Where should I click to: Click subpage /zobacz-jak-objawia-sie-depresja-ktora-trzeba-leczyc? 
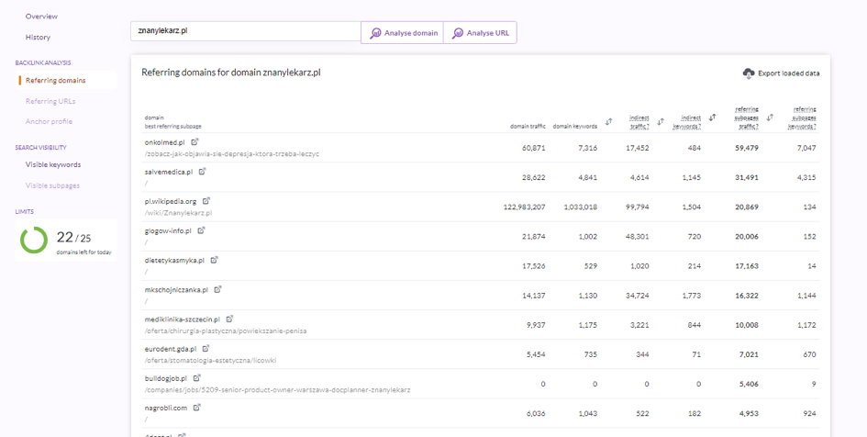coord(232,154)
